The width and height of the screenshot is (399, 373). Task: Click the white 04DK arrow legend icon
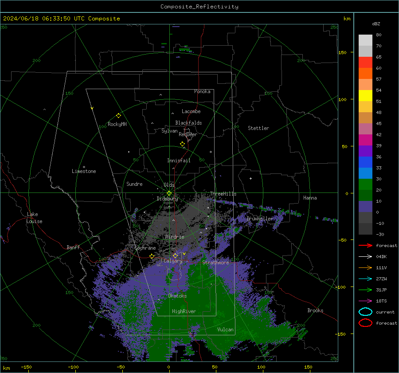click(x=365, y=257)
